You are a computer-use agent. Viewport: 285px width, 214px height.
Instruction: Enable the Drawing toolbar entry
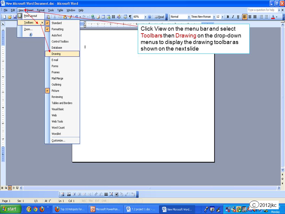click(x=62, y=54)
